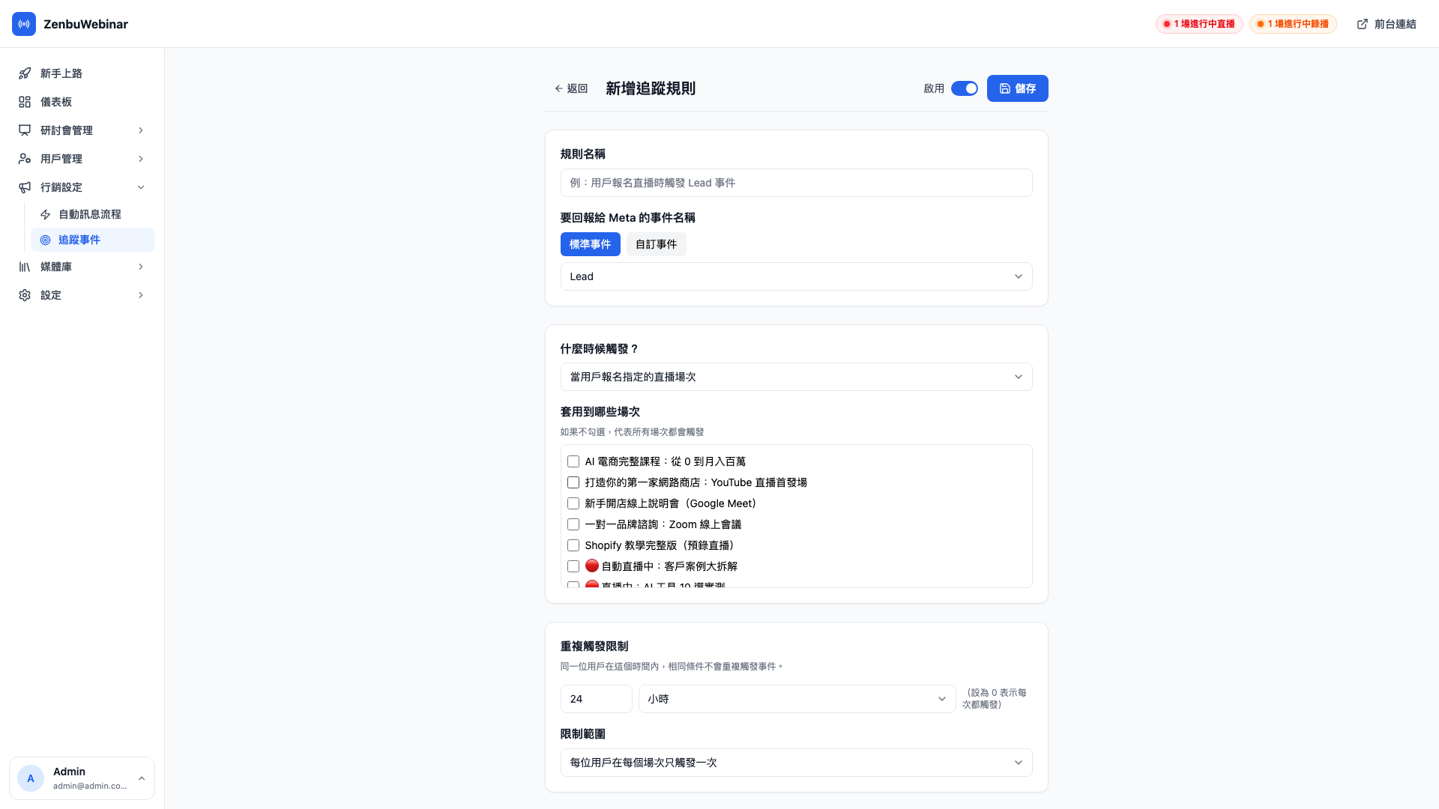
Task: Select the 標準事件 tab
Action: pyautogui.click(x=590, y=244)
